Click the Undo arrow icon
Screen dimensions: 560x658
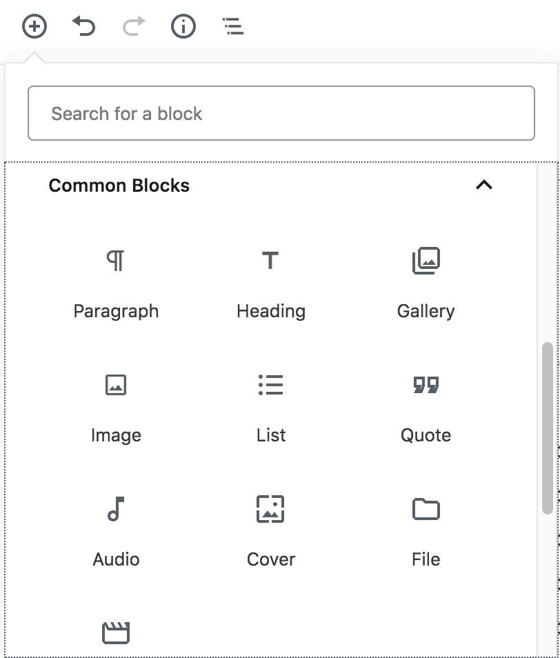pyautogui.click(x=83, y=27)
